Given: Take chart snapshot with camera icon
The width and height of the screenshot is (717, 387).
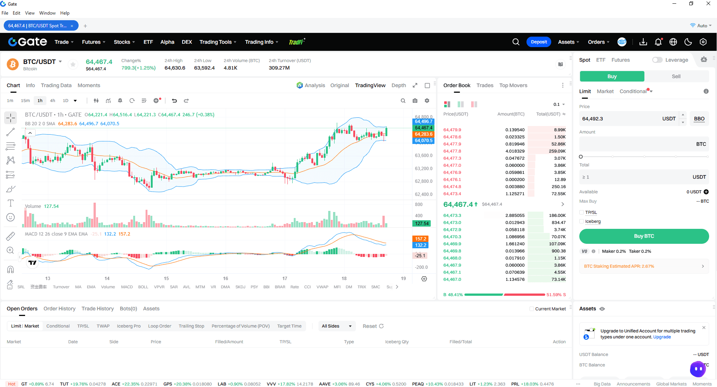Looking at the screenshot, I should pos(415,101).
